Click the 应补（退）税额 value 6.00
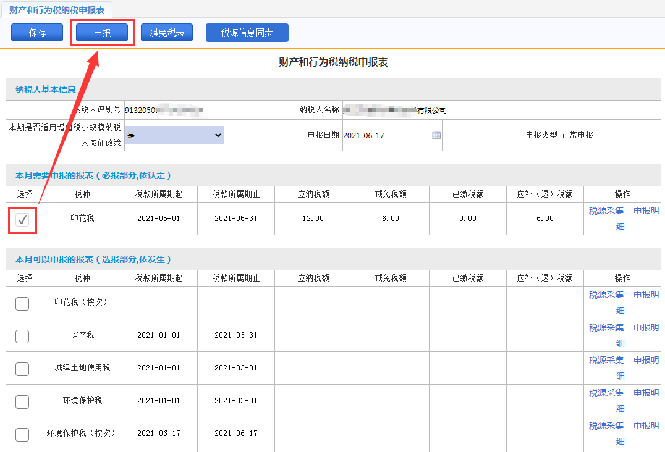 tap(545, 218)
